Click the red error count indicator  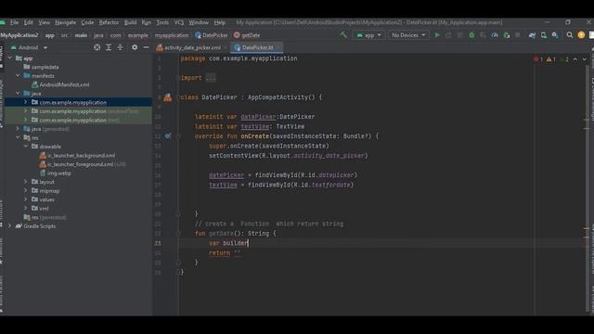pos(538,59)
